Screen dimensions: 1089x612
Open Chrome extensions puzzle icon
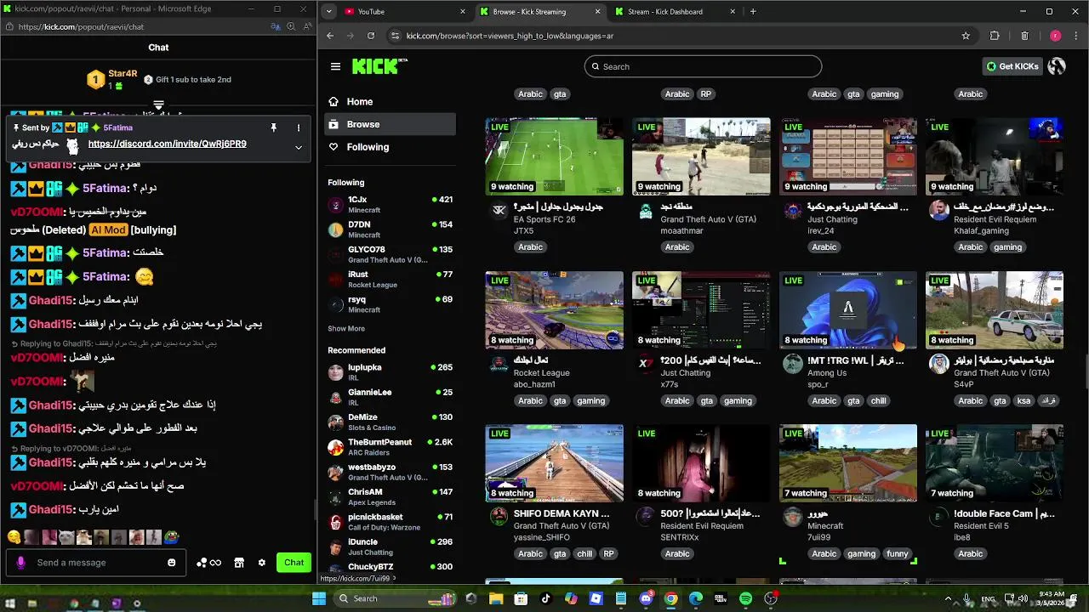[x=995, y=36]
